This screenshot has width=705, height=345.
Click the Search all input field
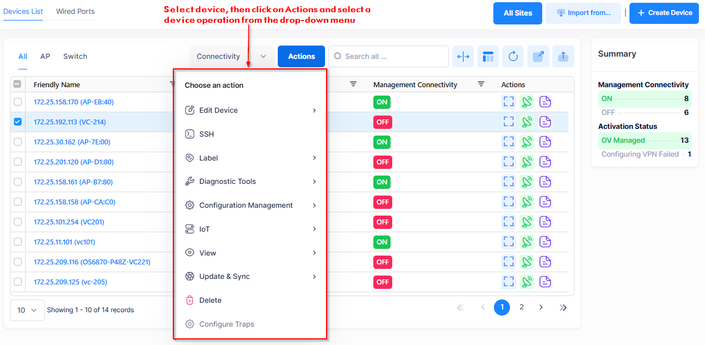pos(393,57)
